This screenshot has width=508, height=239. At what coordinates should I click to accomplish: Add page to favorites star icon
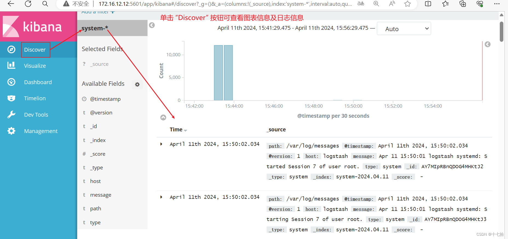point(408,4)
